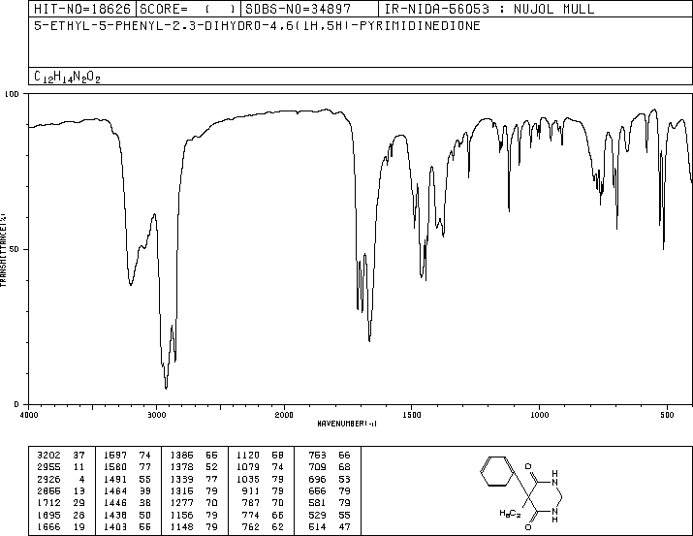Select peak value 787 in the table

point(250,503)
